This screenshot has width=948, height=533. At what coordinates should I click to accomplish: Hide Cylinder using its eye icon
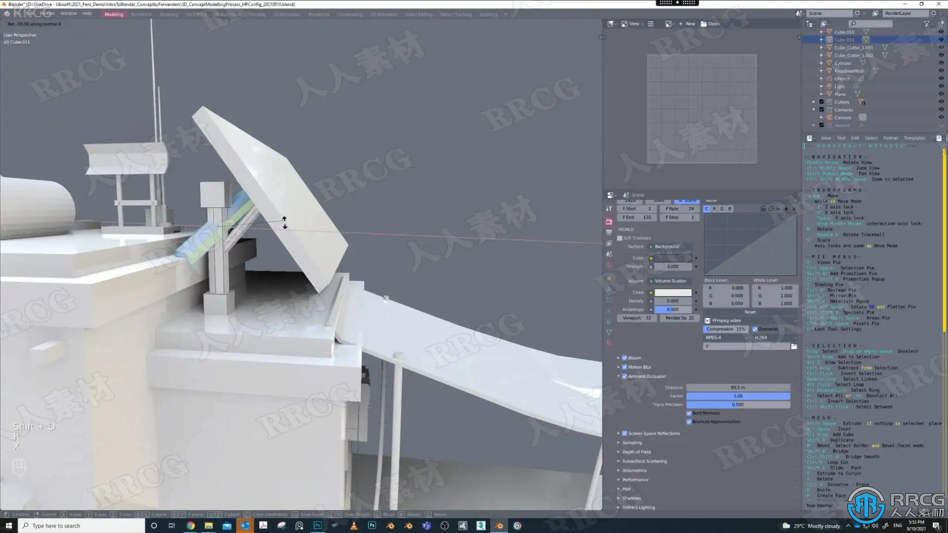pos(941,63)
